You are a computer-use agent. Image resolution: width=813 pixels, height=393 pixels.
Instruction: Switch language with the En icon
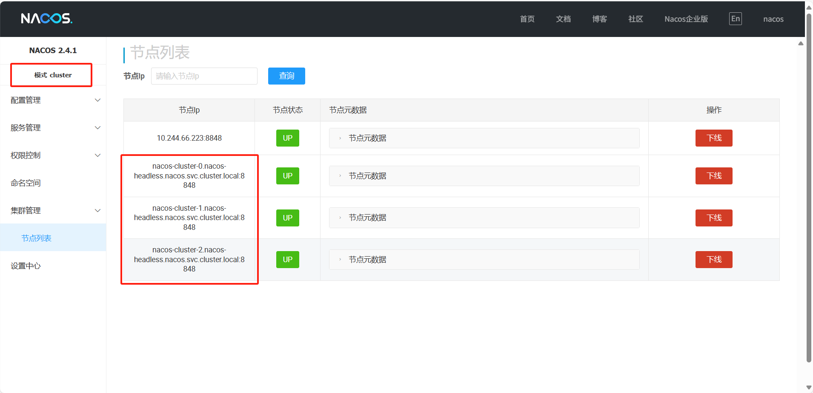click(735, 19)
